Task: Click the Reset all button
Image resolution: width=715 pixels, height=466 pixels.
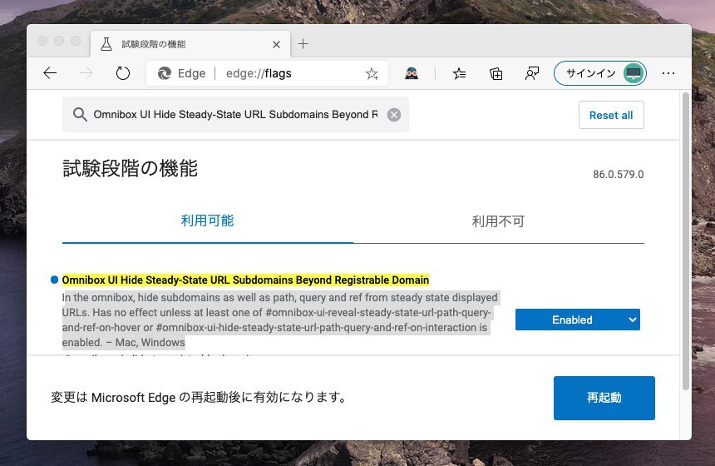Action: point(611,115)
